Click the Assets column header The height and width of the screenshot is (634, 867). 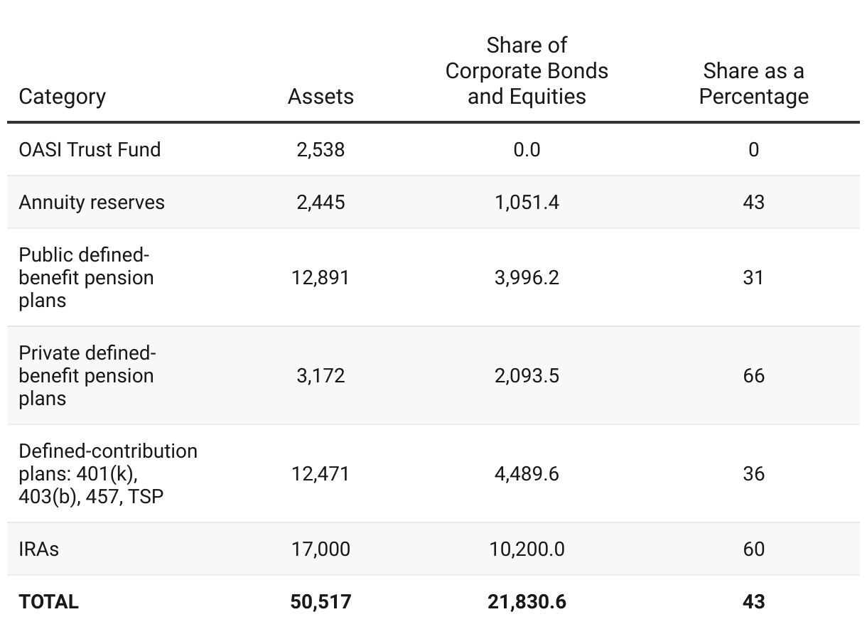[321, 97]
